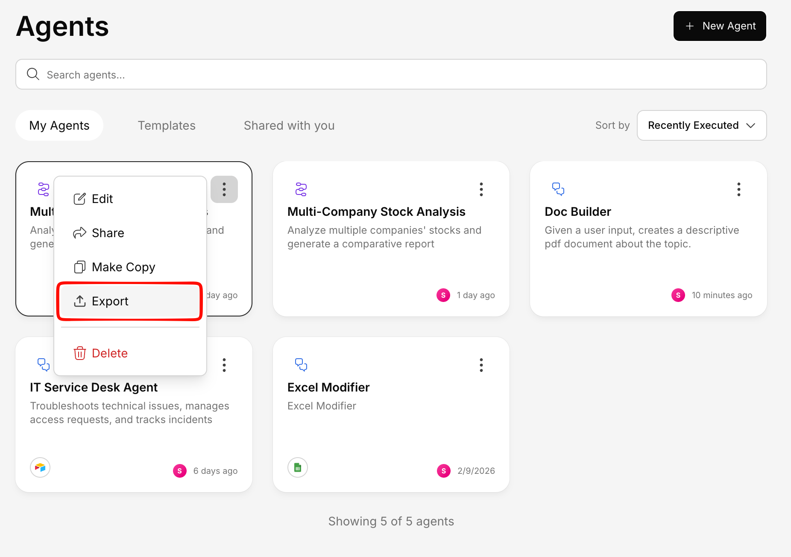The image size is (791, 557).
Task: Select Delete from the context menu
Action: [110, 353]
